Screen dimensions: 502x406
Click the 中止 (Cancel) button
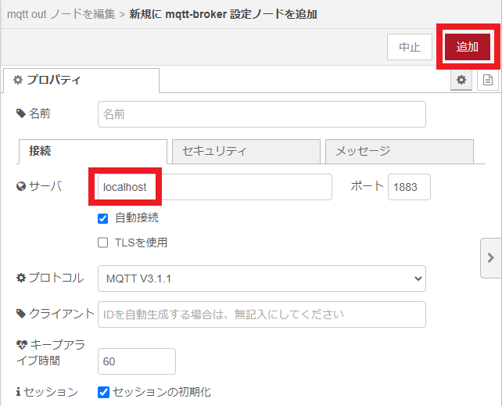tap(410, 47)
